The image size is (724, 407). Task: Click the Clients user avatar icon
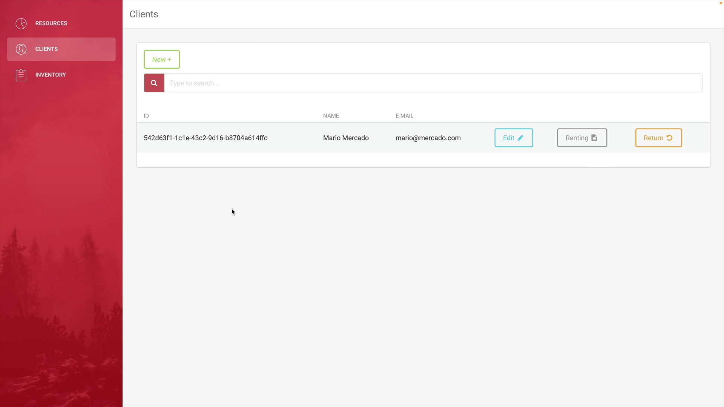pyautogui.click(x=21, y=49)
